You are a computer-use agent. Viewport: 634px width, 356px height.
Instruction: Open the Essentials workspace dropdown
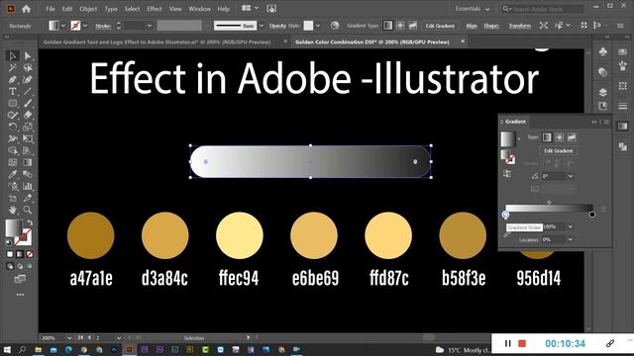pyautogui.click(x=473, y=9)
